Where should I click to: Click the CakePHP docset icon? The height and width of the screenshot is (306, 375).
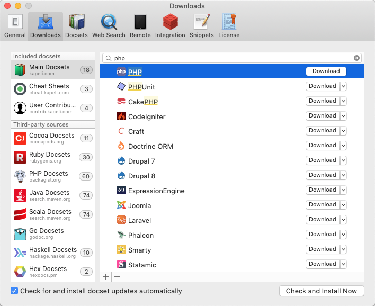tap(121, 101)
